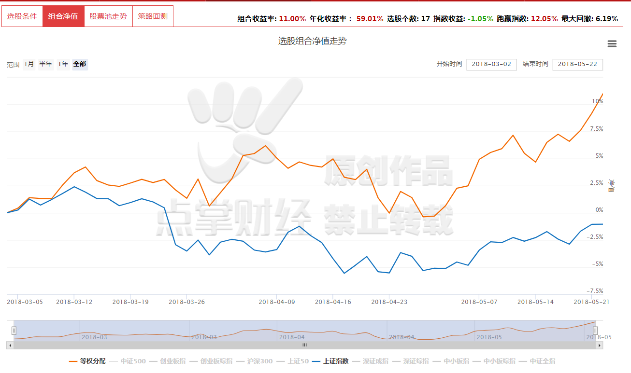This screenshot has height=373, width=631.
Task: Show the 创业板指 legend series
Action: 167,361
